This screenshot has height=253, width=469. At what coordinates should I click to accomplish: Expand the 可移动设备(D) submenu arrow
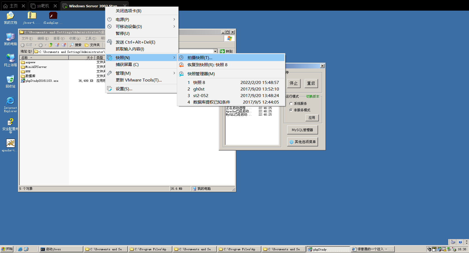click(174, 26)
